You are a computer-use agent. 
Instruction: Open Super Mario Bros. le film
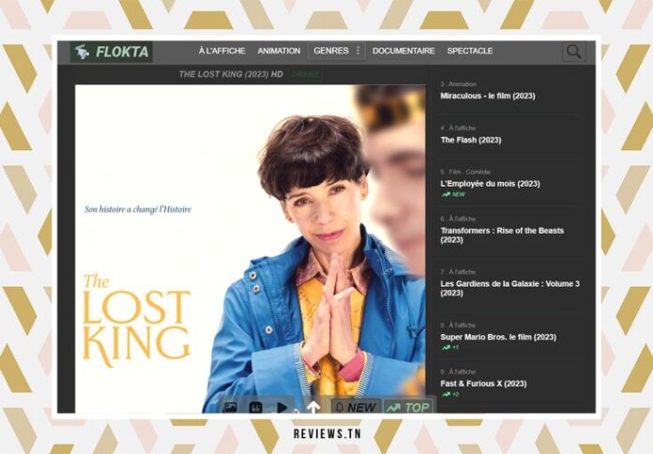[x=498, y=337]
